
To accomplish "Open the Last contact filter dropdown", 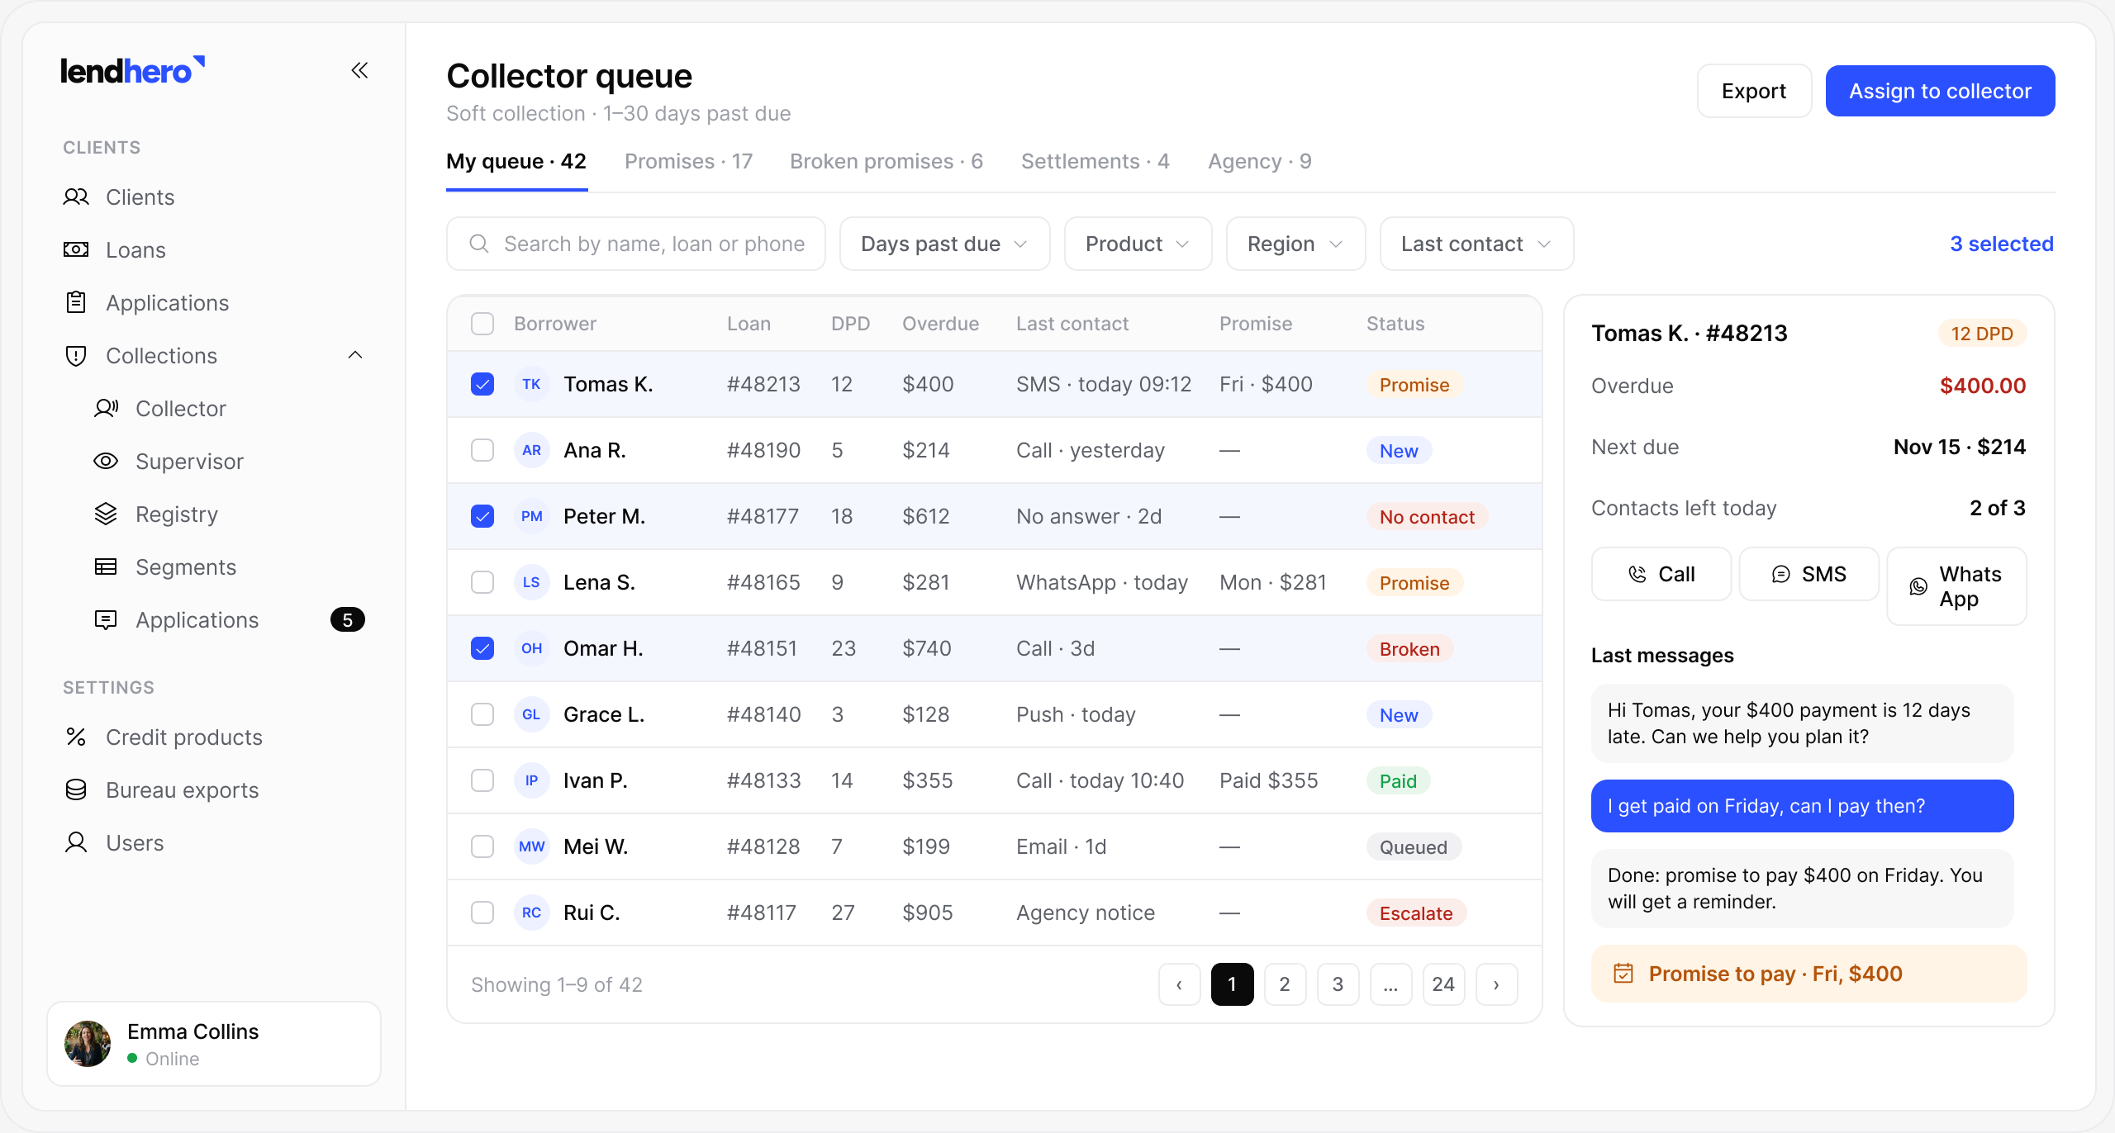I will [x=1476, y=244].
